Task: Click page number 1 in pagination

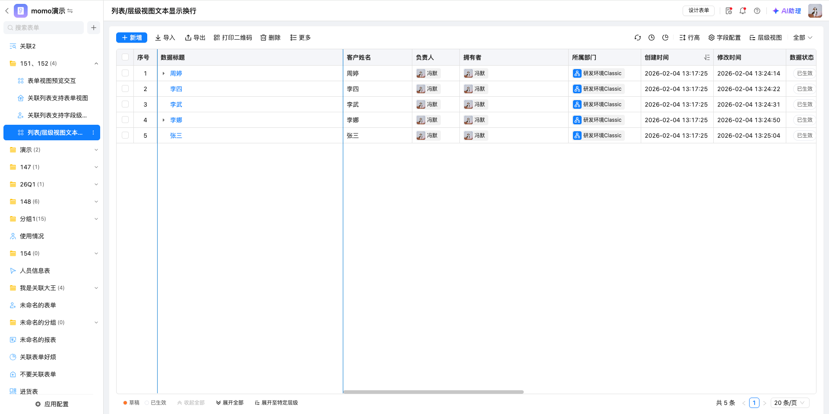Action: [754, 403]
